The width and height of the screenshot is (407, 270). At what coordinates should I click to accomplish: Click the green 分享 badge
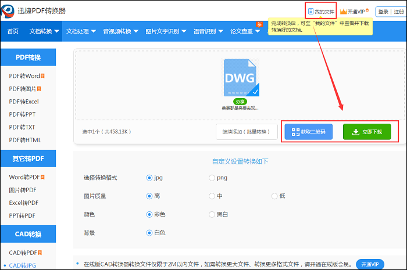coord(240,102)
